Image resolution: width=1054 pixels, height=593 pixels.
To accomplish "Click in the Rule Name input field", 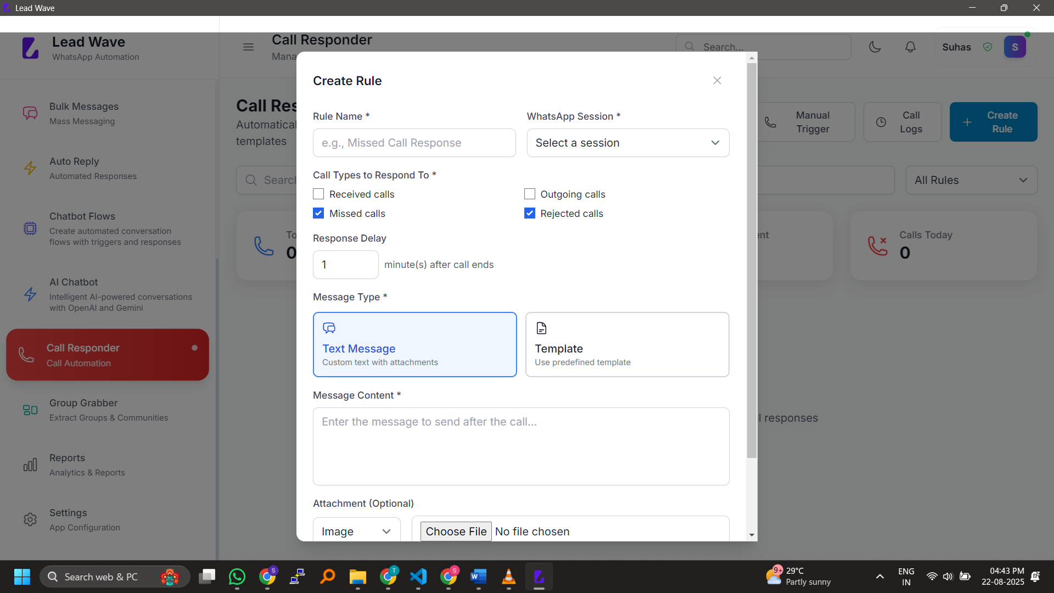I will pyautogui.click(x=414, y=143).
